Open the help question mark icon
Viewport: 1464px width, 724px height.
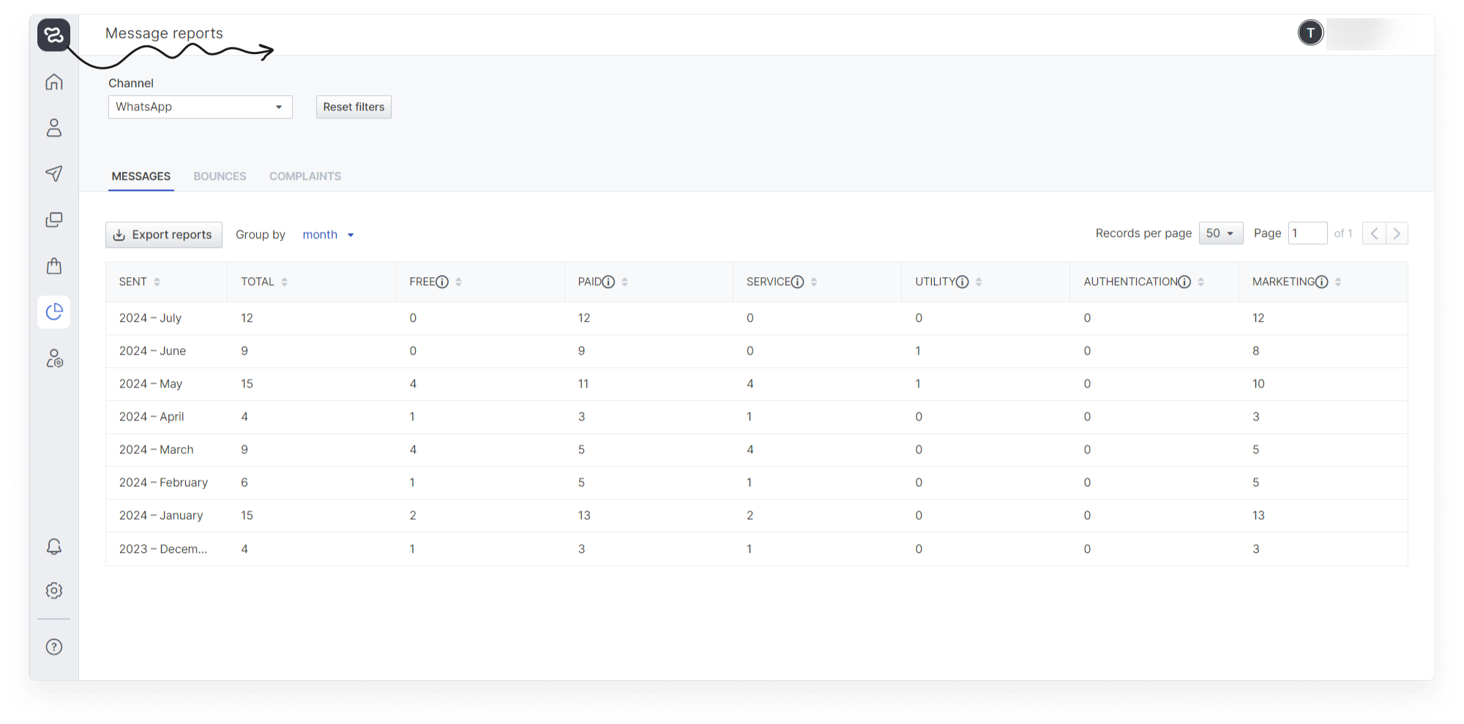point(53,646)
